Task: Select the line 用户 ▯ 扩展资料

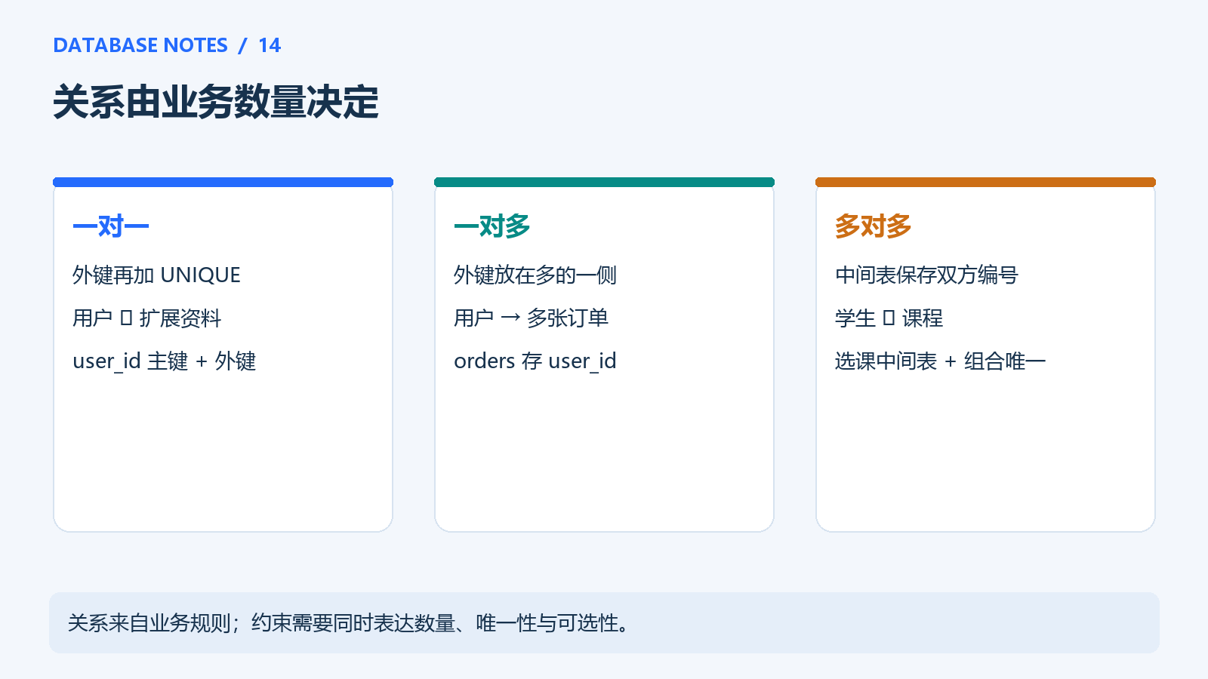Action: tap(147, 318)
